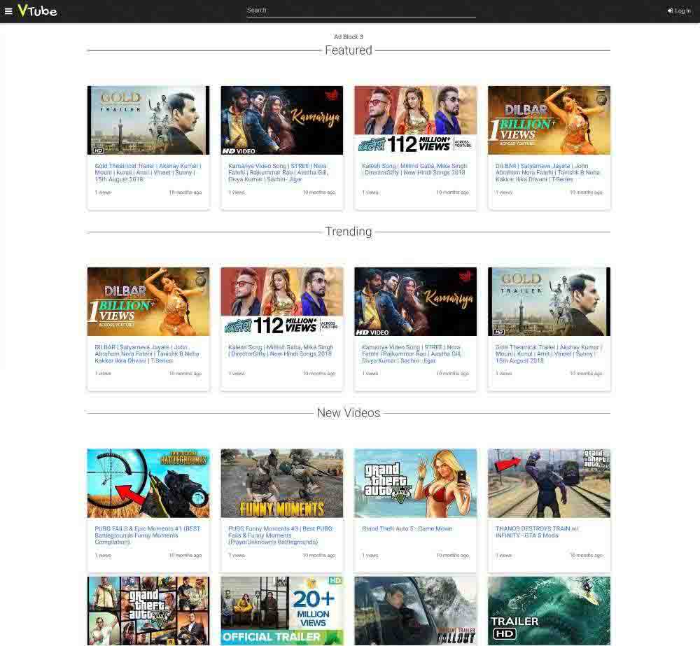The width and height of the screenshot is (700, 646).
Task: Click the VTube logo
Action: coord(37,10)
